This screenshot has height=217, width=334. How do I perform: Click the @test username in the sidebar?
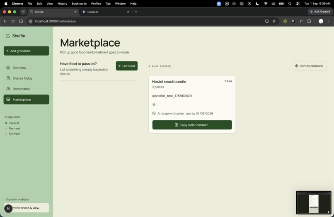coord(25,199)
